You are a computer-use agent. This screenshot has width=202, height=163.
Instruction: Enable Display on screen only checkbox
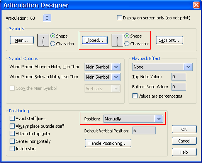pos(119,18)
